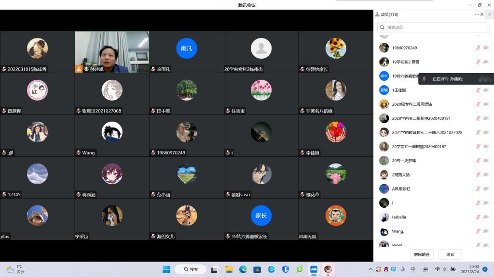Screen dimensions: 494x277
Task: Toggle microphone for 19学前转2 夏雪
Action: point(478,62)
